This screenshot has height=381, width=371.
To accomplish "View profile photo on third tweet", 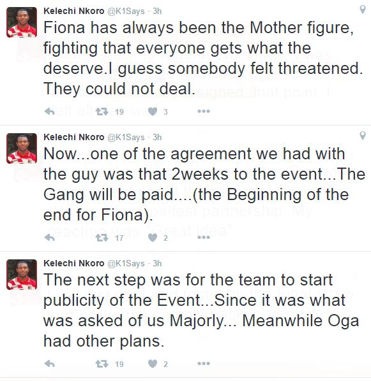I will (x=22, y=275).
